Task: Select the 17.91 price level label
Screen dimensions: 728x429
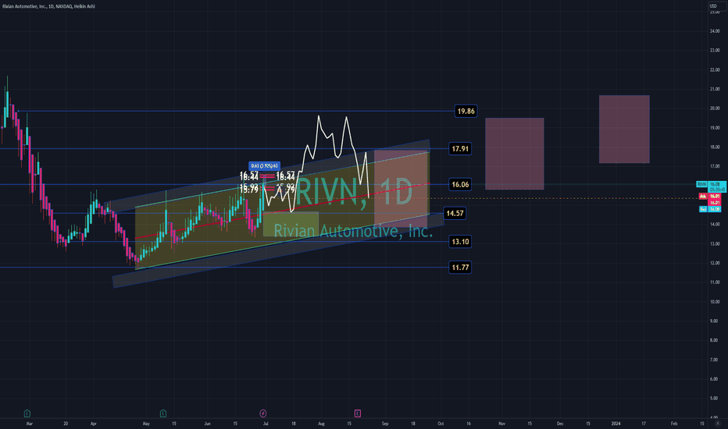Action: tap(460, 149)
